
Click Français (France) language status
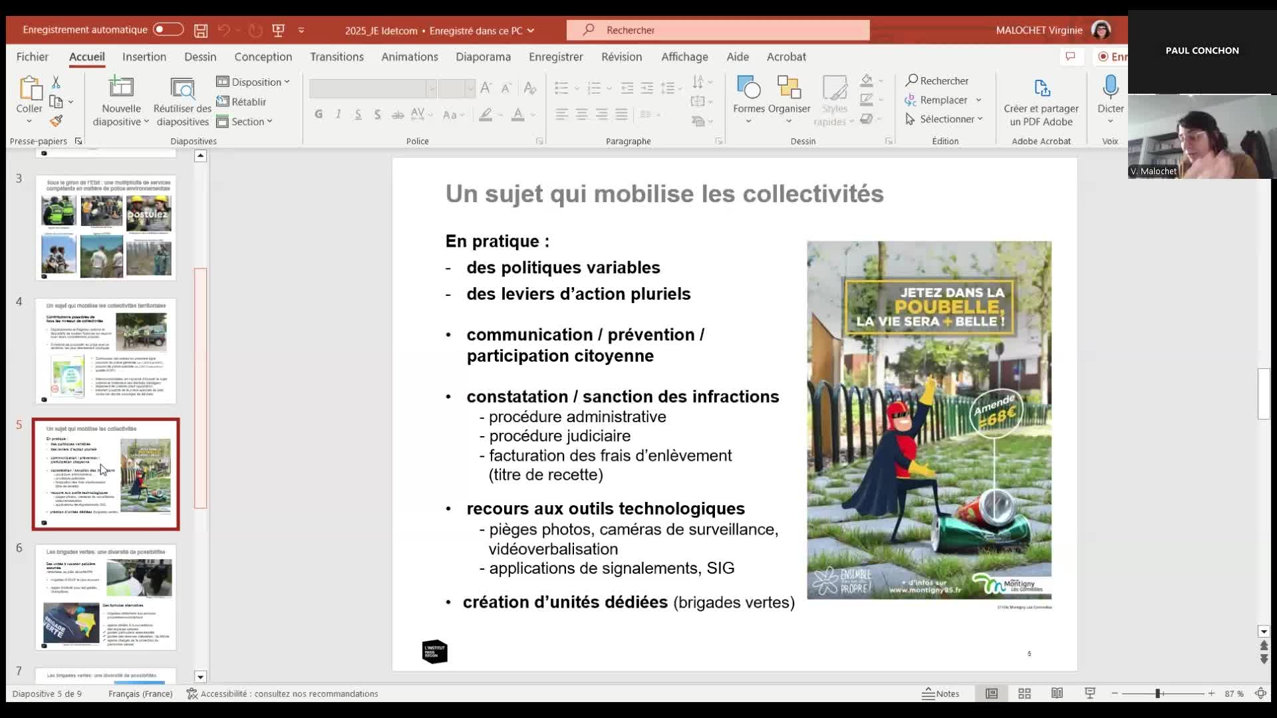(140, 693)
